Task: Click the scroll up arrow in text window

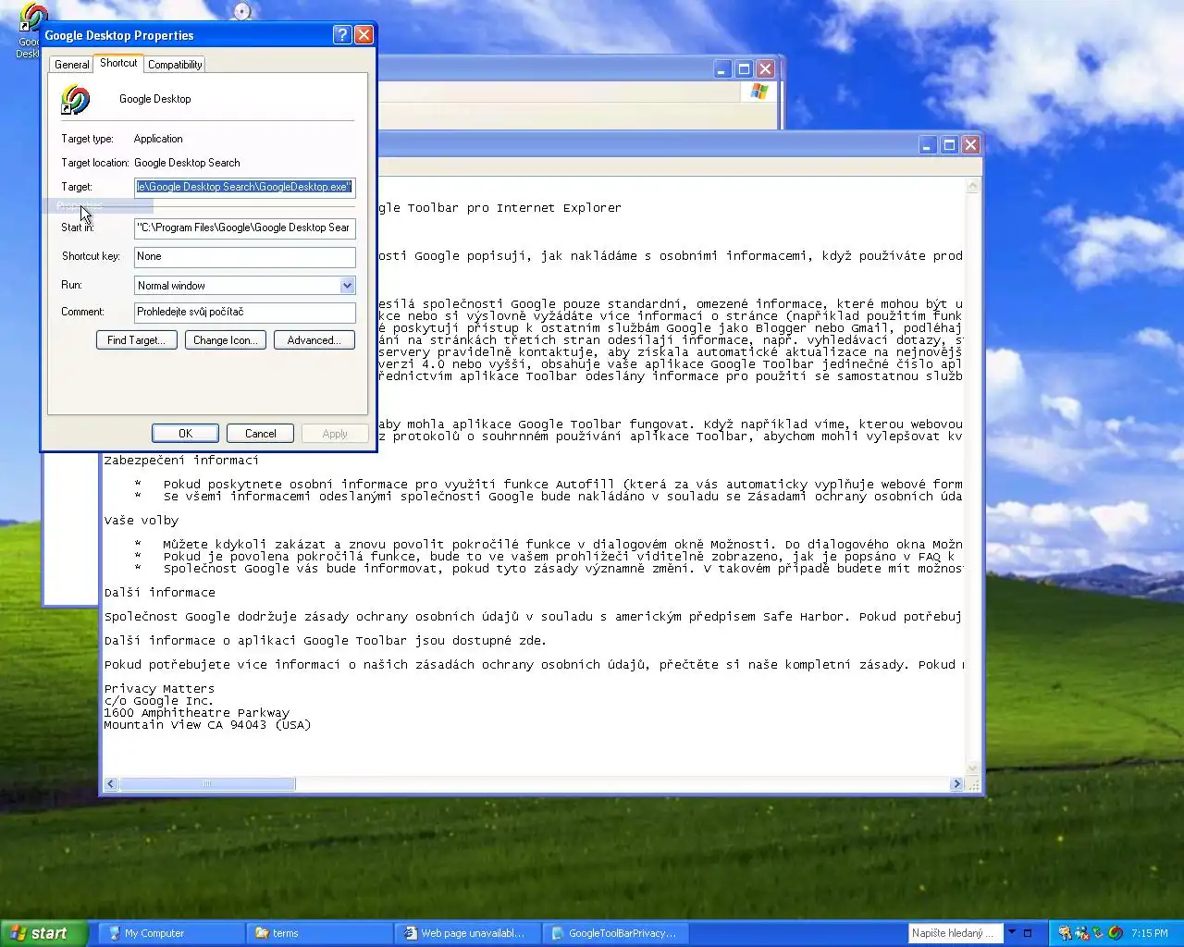Action: pyautogui.click(x=972, y=187)
